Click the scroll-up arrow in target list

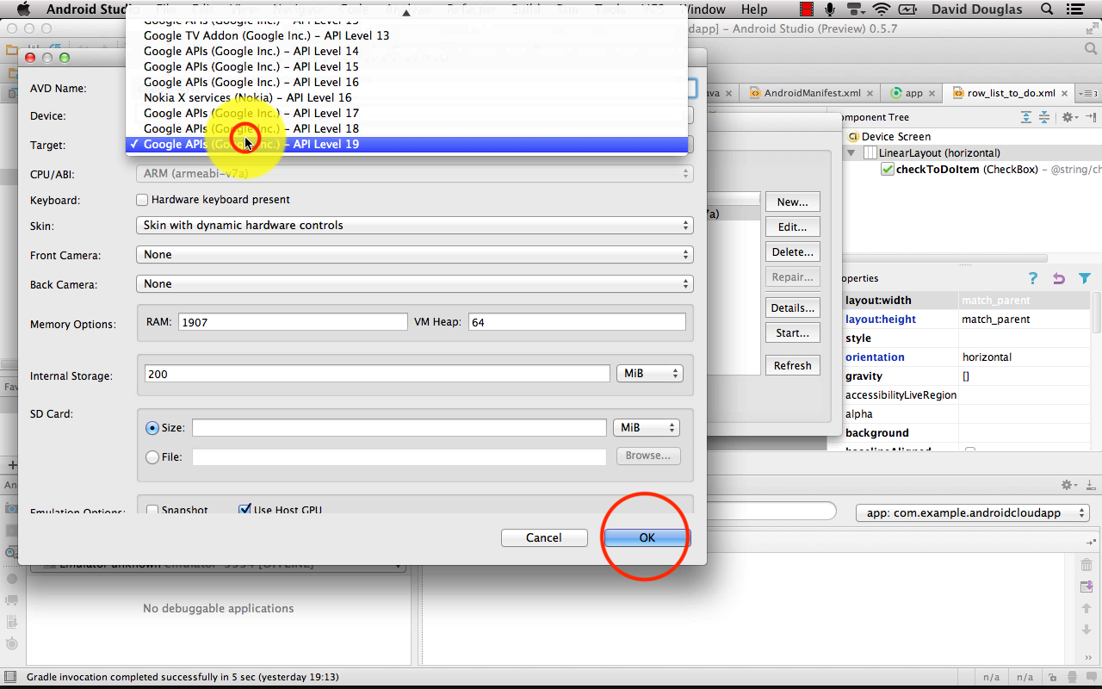click(406, 13)
